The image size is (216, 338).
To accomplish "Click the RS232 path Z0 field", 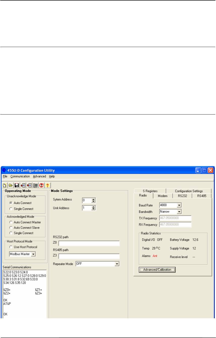I will pos(89,243).
